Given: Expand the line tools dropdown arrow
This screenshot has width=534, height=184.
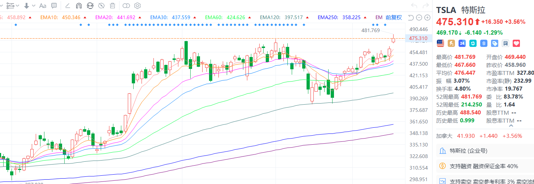Looking at the screenshot, I should pos(18,6).
